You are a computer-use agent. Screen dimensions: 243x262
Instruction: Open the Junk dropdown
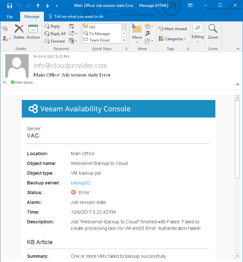coord(7,39)
